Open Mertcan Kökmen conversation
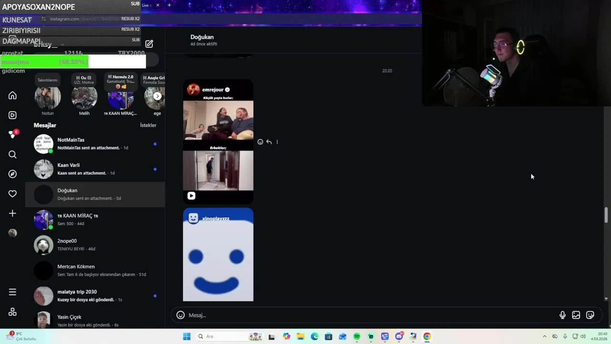 click(95, 270)
